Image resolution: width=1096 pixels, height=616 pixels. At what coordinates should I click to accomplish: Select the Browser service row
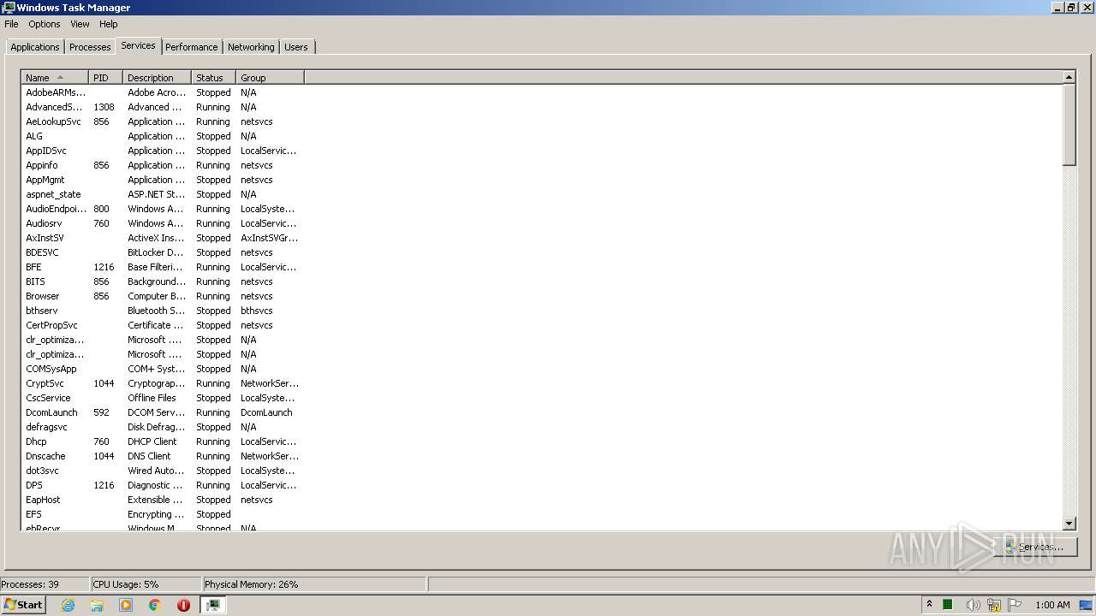pyautogui.click(x=163, y=296)
